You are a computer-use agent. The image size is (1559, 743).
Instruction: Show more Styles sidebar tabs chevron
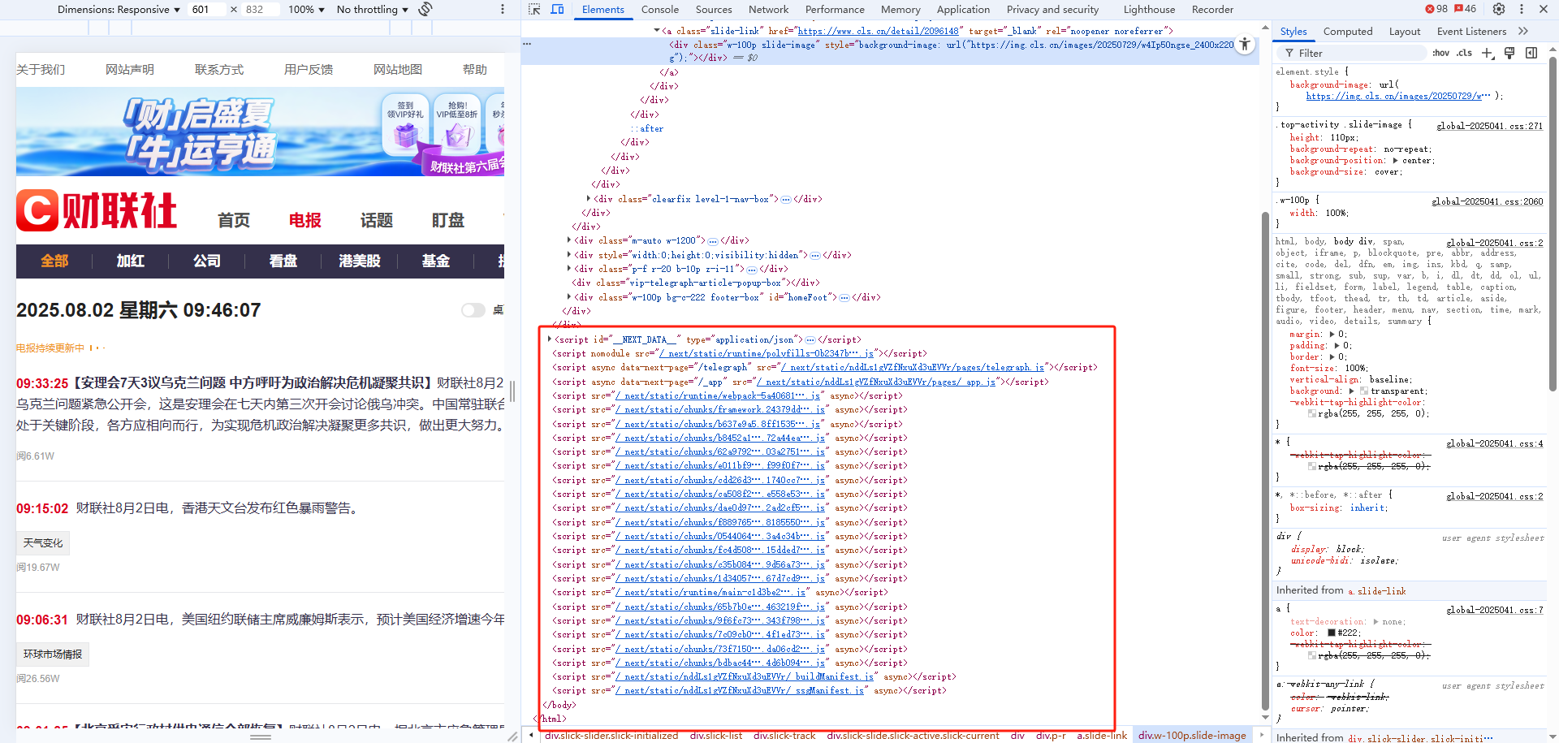pyautogui.click(x=1523, y=32)
